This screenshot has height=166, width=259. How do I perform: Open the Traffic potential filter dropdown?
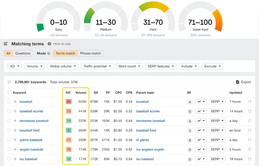[x=97, y=66]
